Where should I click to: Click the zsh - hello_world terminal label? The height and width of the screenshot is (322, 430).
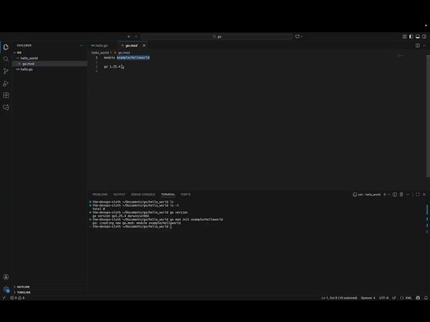point(367,195)
